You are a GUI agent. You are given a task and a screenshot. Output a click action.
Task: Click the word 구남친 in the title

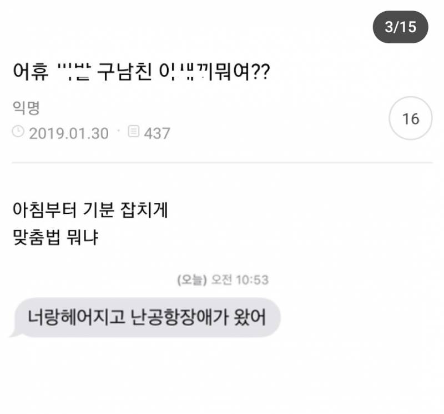pyautogui.click(x=124, y=72)
